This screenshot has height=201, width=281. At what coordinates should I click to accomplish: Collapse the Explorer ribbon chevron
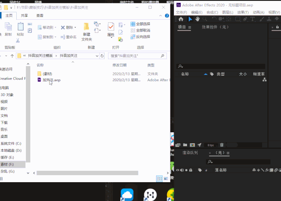click(161, 16)
